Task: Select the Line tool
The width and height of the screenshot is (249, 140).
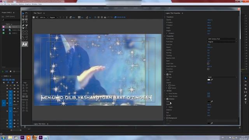Action: click(x=26, y=40)
